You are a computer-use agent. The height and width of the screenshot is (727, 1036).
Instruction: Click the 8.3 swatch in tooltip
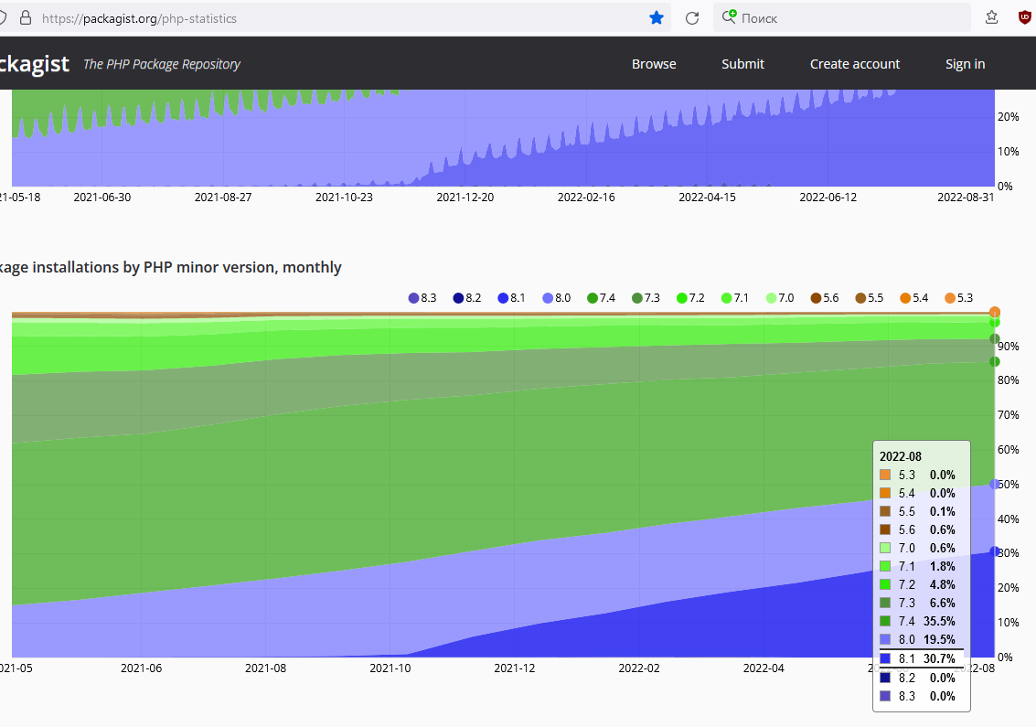(885, 696)
